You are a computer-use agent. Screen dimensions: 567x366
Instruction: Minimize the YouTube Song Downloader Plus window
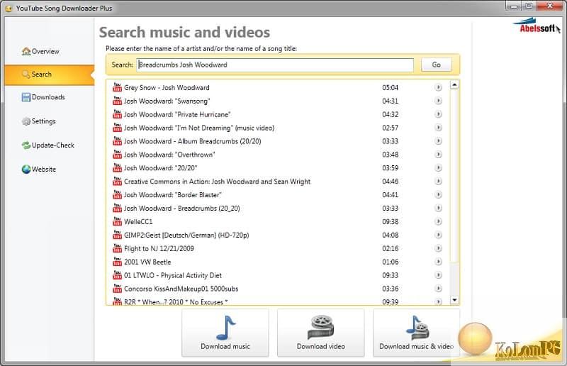(513, 6)
